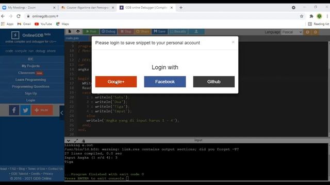This screenshot has width=330, height=185.
Task: Click the download code icon in the toolbar
Action: click(x=196, y=31)
